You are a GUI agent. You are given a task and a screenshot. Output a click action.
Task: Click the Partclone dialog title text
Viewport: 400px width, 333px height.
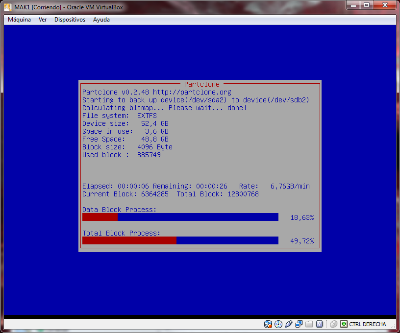click(202, 84)
